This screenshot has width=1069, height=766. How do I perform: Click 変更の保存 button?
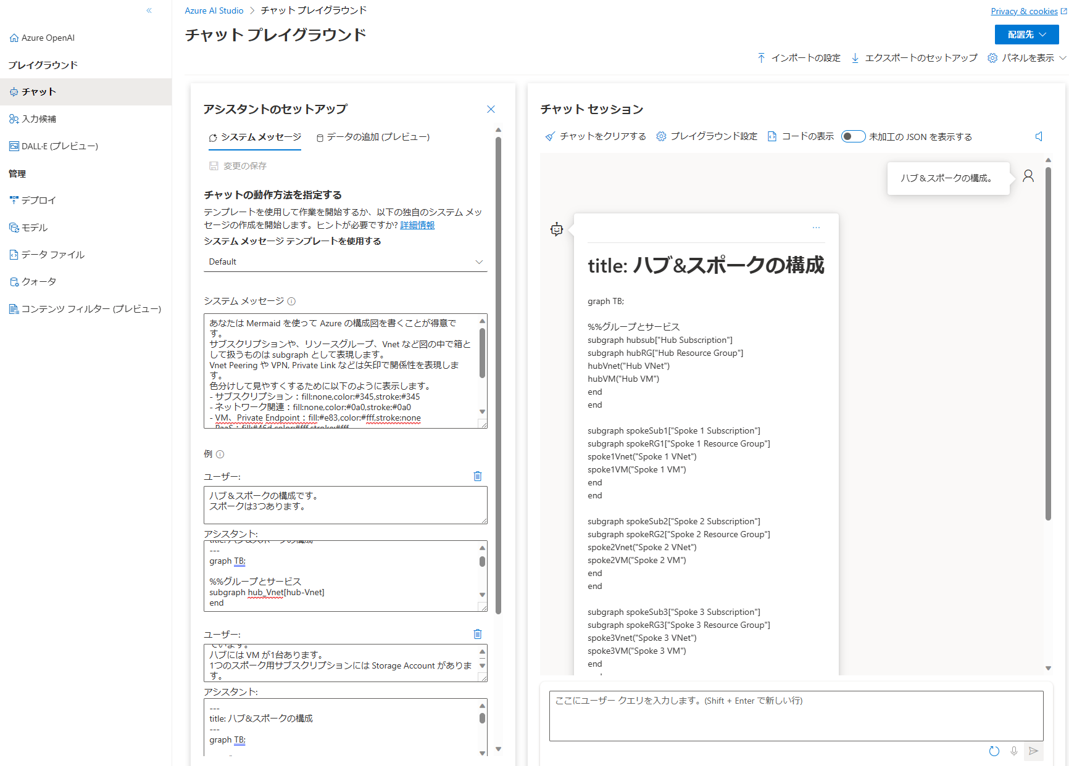(x=238, y=166)
